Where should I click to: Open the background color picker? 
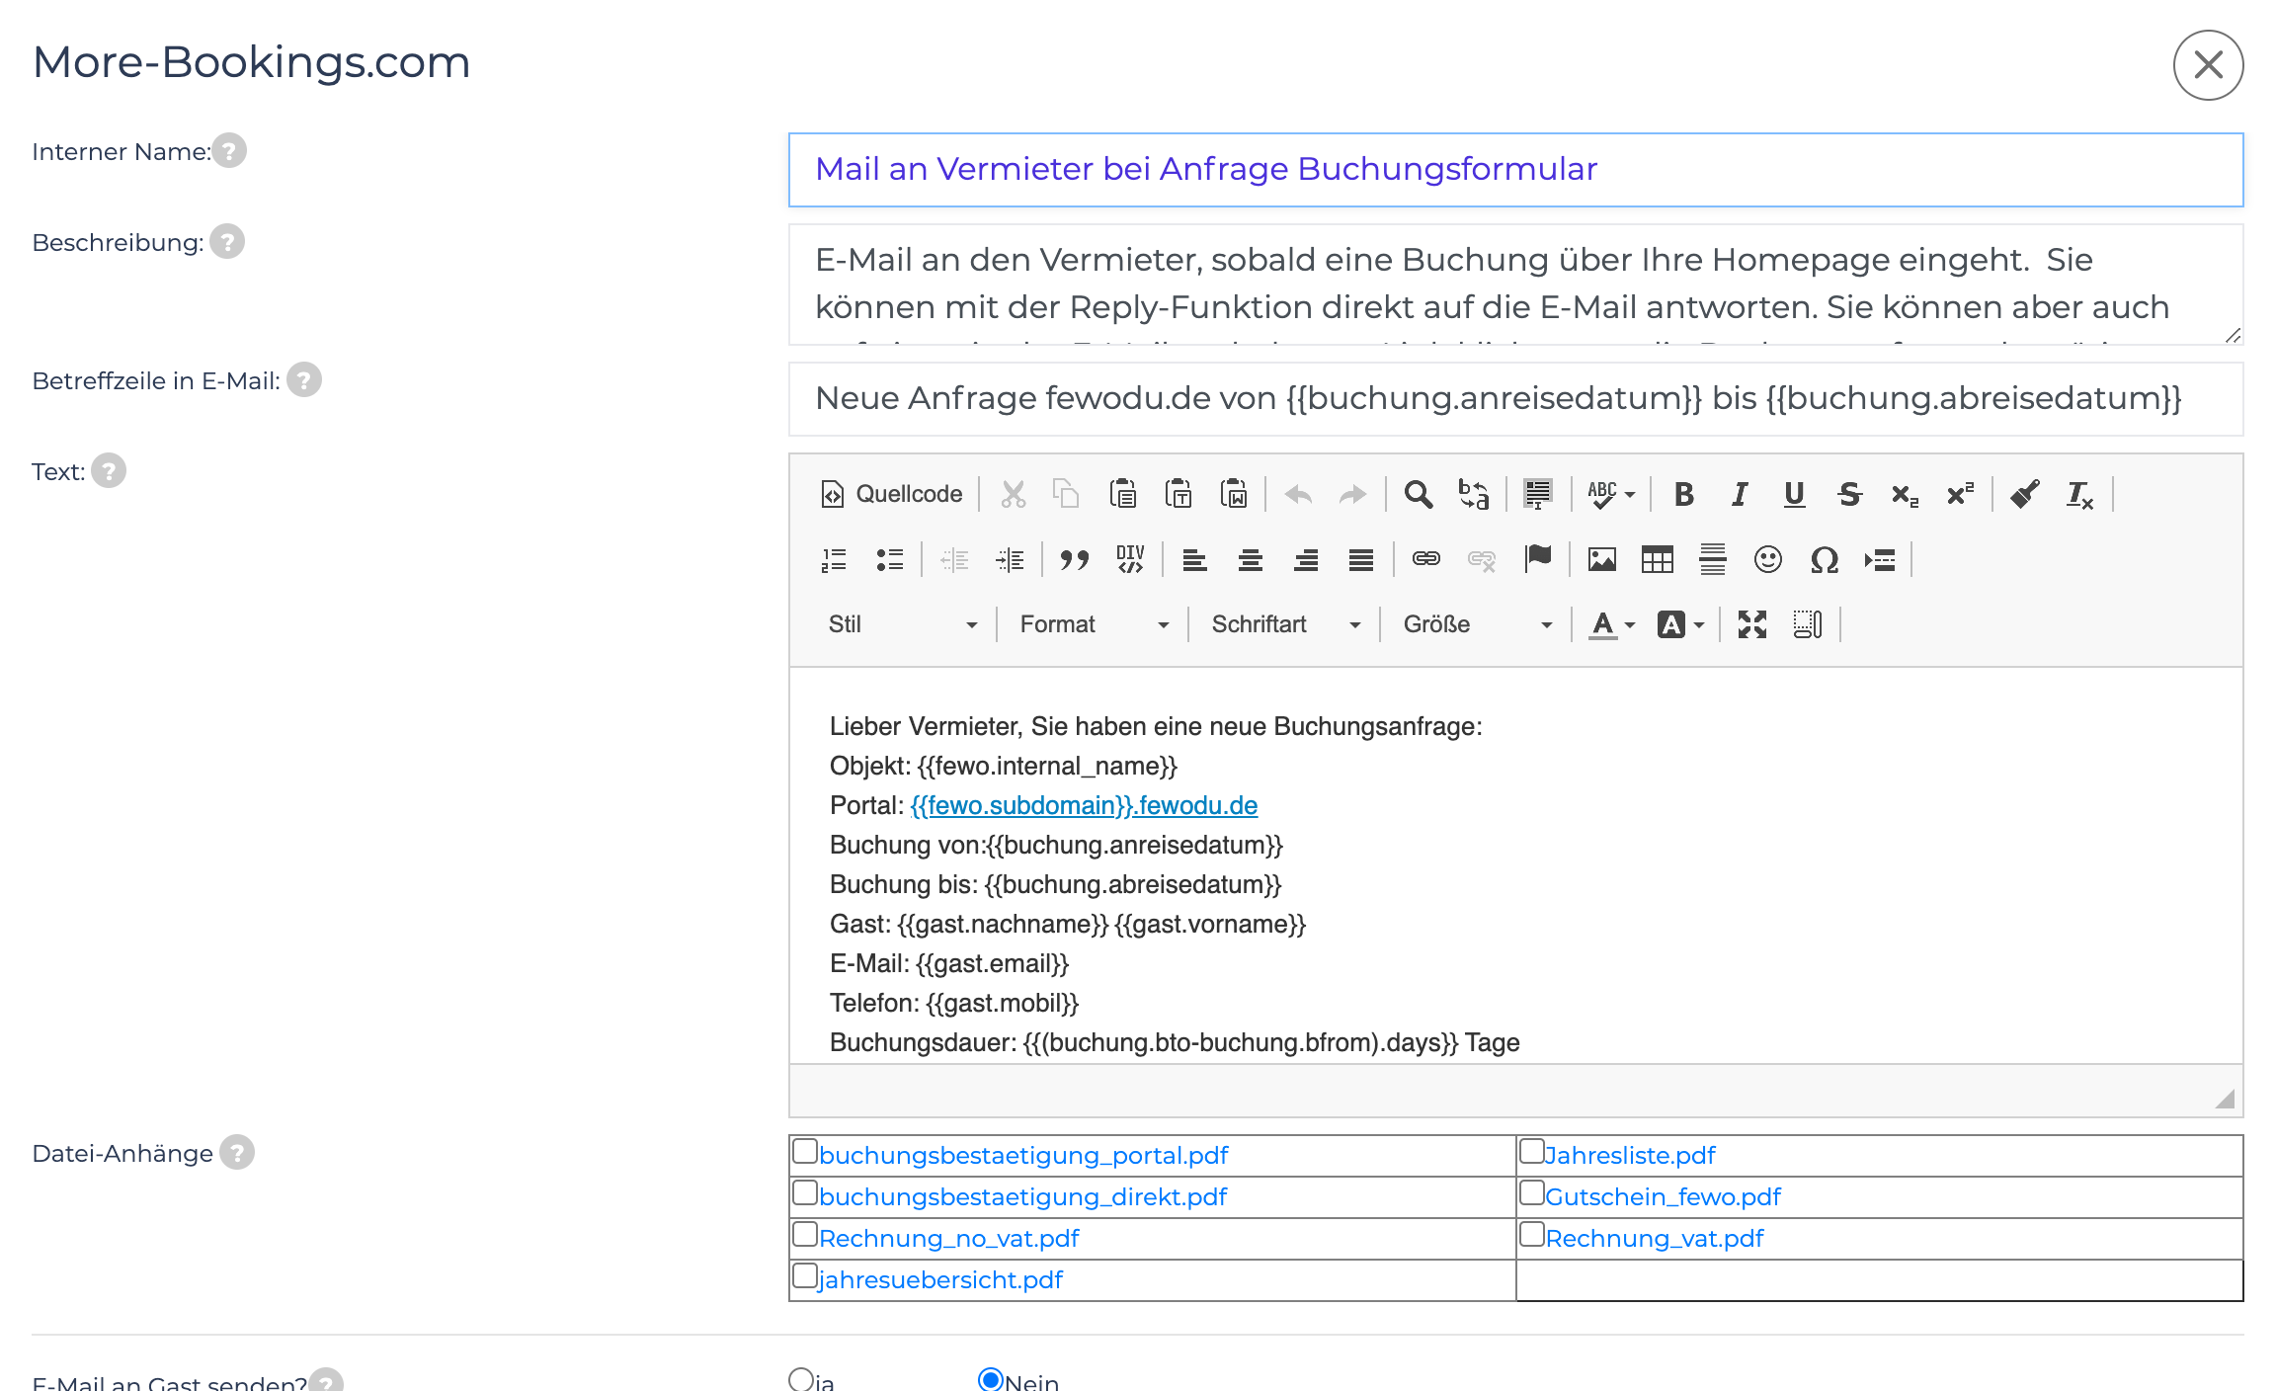[x=1681, y=624]
